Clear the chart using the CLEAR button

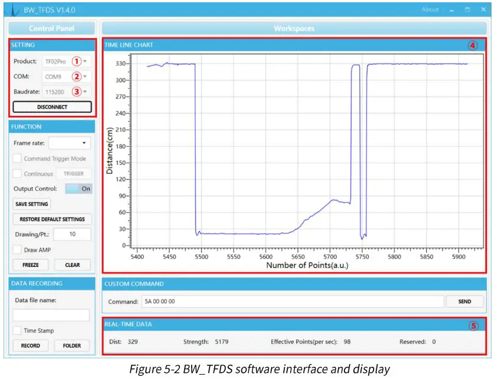click(x=72, y=265)
